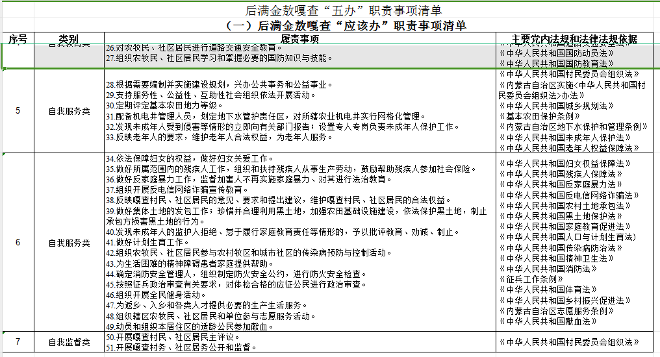Viewport: 660px width, 357px height.
Task: Click 《中华人民共和国国防教育法》 text
Action: tap(557, 64)
